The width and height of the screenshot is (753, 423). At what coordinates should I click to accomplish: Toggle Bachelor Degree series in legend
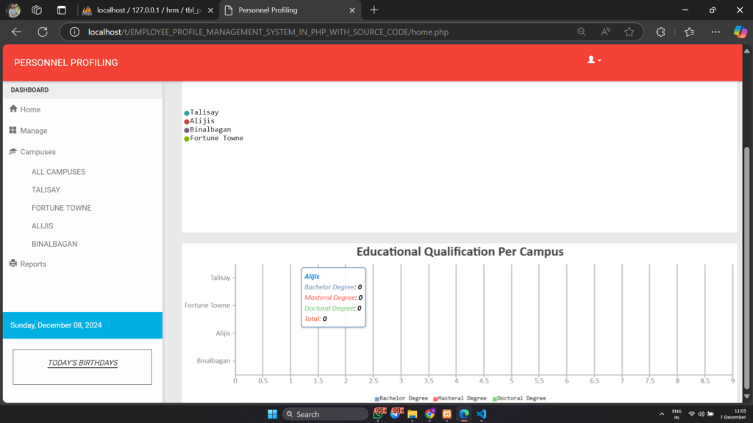(x=402, y=399)
